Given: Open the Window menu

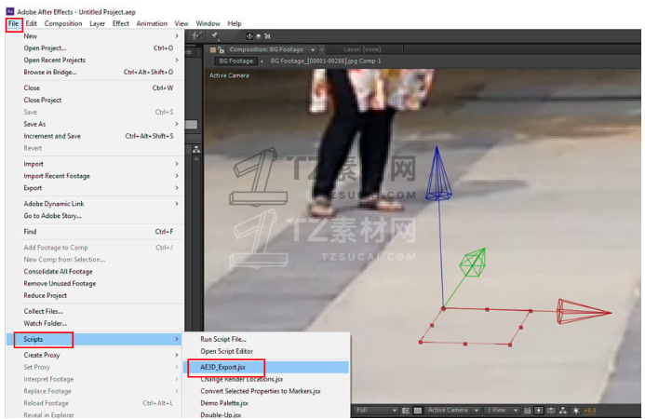Looking at the screenshot, I should tap(208, 24).
